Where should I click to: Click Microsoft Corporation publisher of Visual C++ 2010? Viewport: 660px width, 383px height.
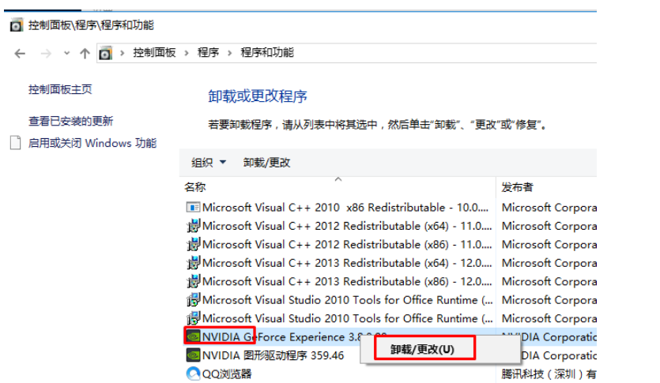549,208
